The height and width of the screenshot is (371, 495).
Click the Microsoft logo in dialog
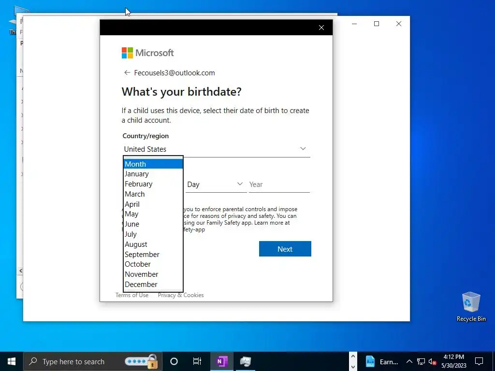(x=148, y=53)
